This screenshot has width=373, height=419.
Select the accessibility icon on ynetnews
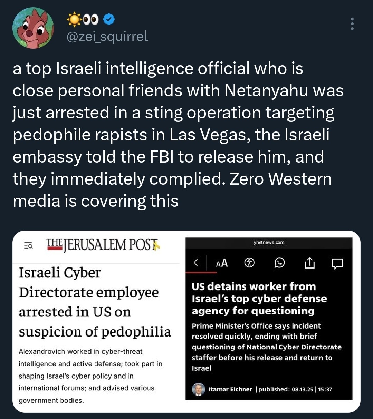(249, 263)
